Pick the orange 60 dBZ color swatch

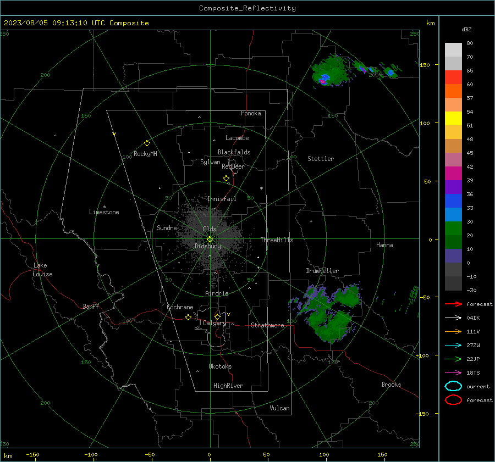pyautogui.click(x=453, y=91)
